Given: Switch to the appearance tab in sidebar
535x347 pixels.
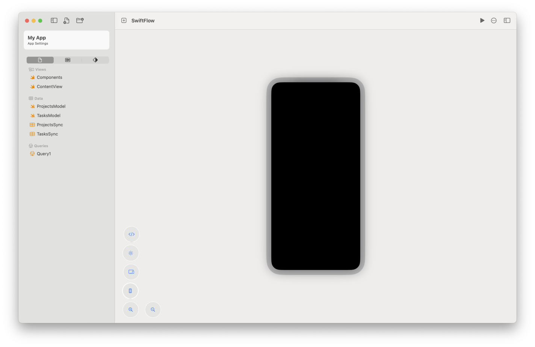Looking at the screenshot, I should click(x=95, y=60).
